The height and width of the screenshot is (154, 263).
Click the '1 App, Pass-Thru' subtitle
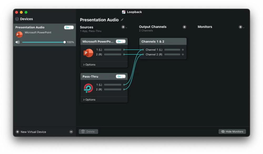point(90,31)
